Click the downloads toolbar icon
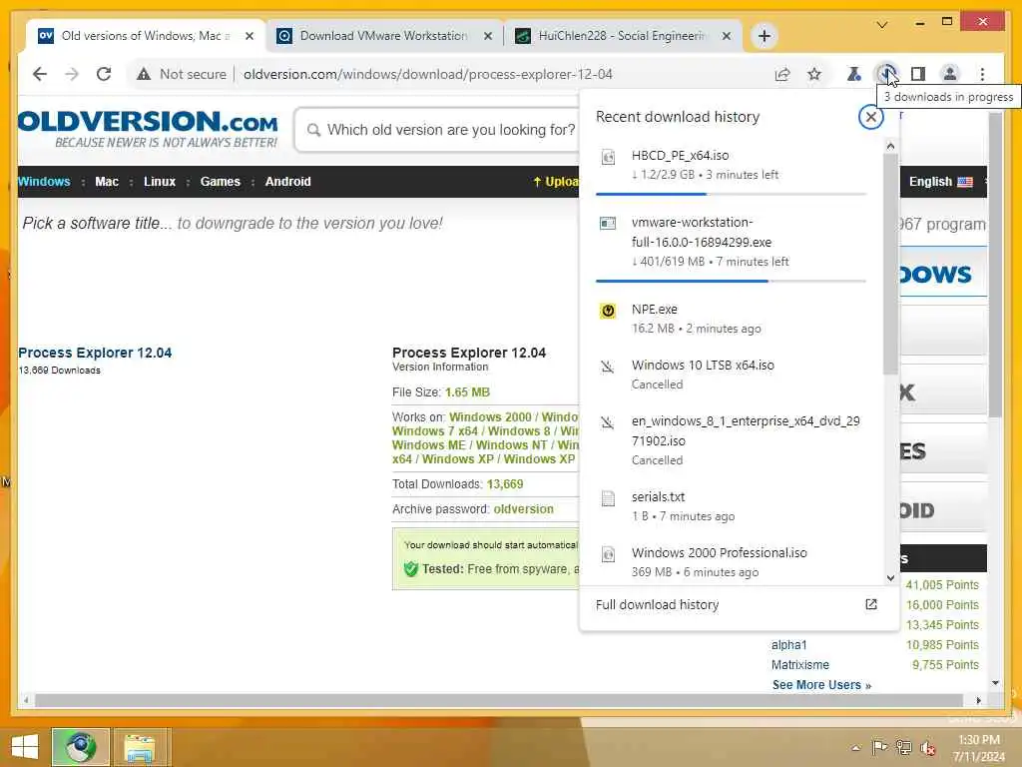Image resolution: width=1022 pixels, height=767 pixels. 886,74
